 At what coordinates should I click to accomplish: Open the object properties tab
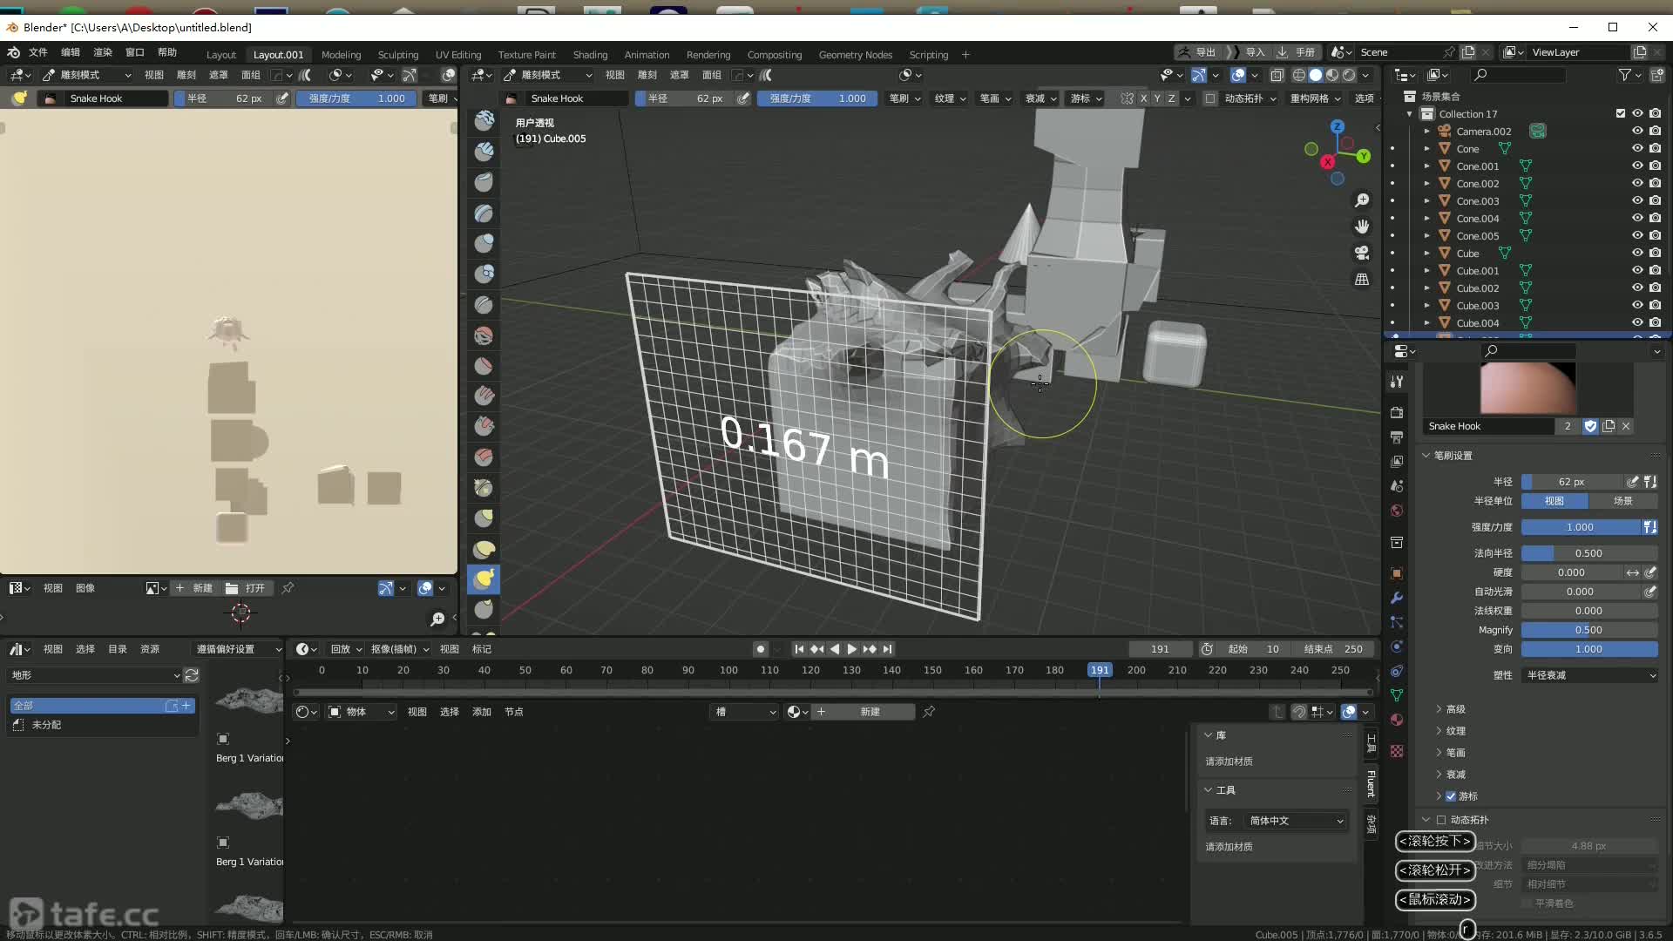click(1397, 573)
